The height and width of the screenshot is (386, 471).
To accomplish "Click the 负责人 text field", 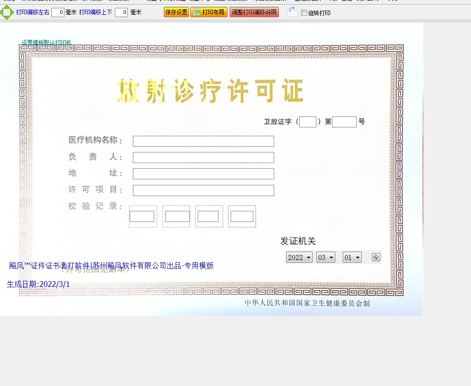I will click(203, 158).
